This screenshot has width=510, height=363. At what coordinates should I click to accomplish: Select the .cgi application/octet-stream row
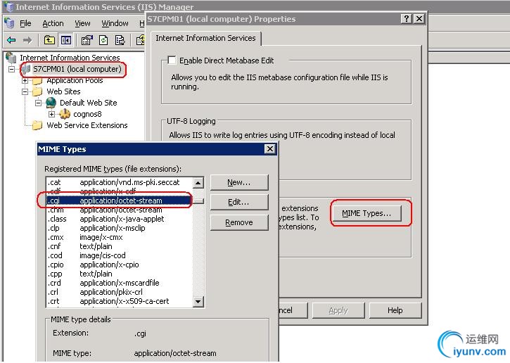[120, 200]
